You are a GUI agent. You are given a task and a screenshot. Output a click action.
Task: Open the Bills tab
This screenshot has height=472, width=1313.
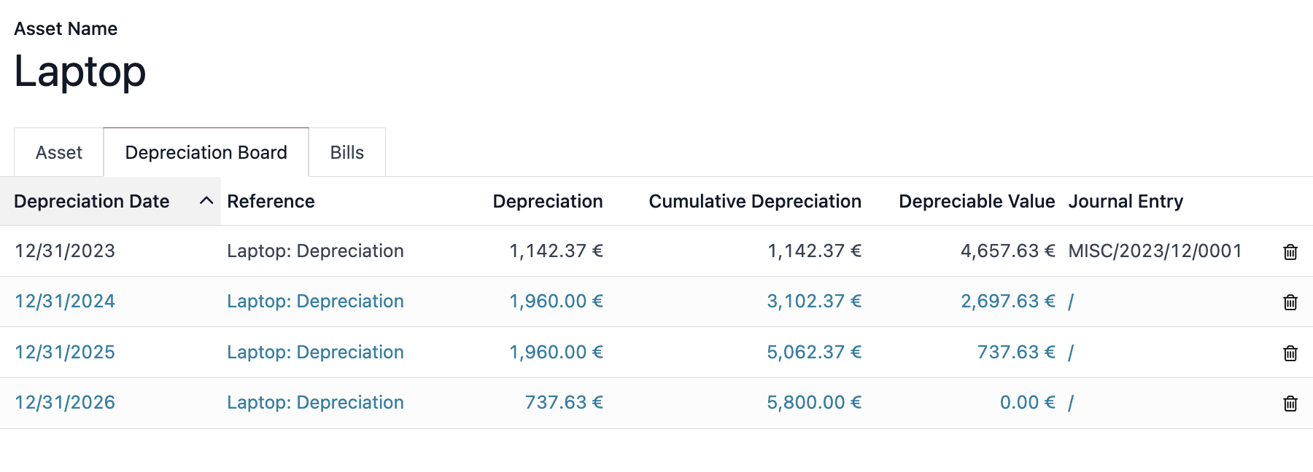tap(347, 152)
